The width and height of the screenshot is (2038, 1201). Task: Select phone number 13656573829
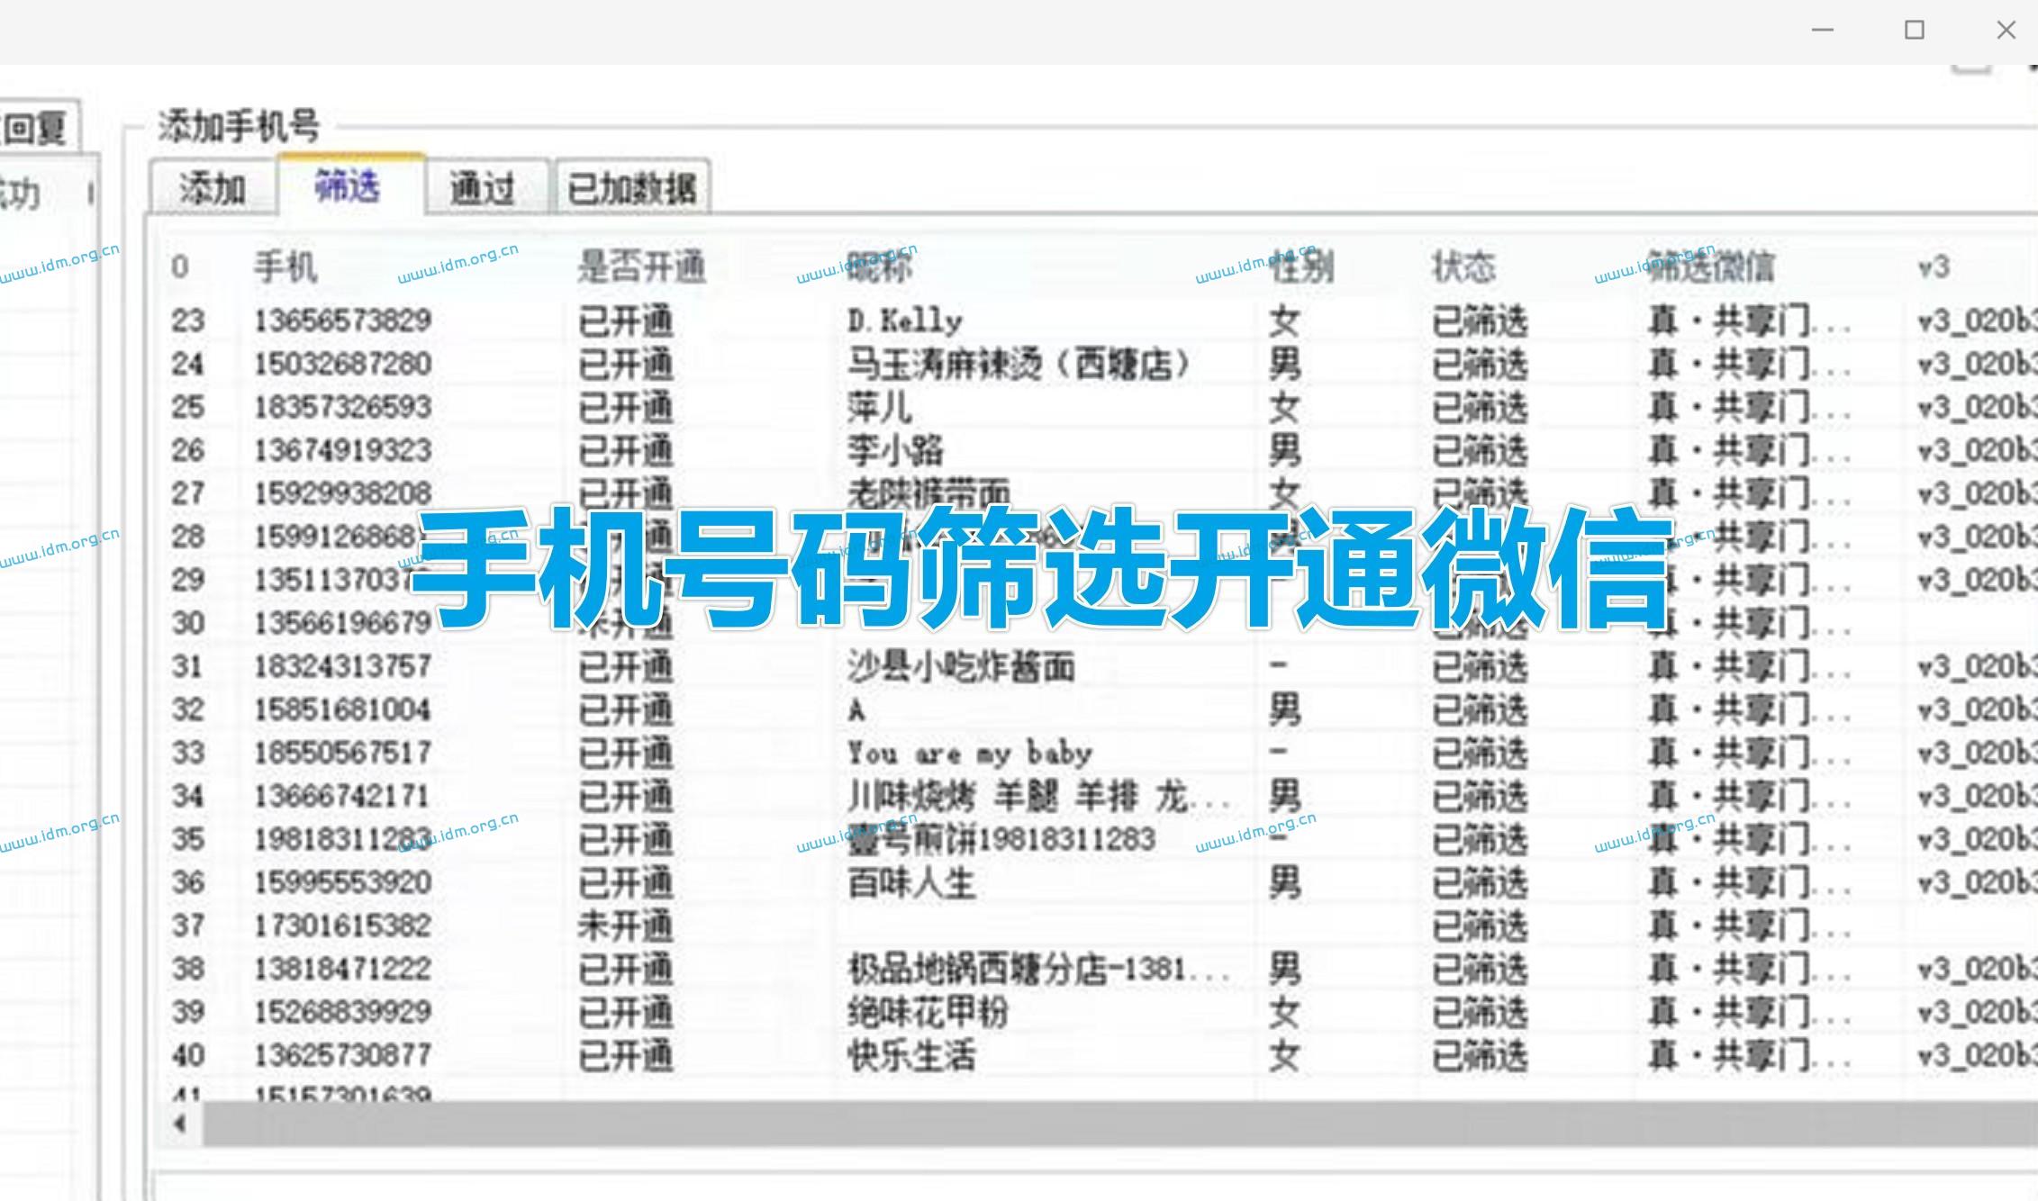pos(342,321)
